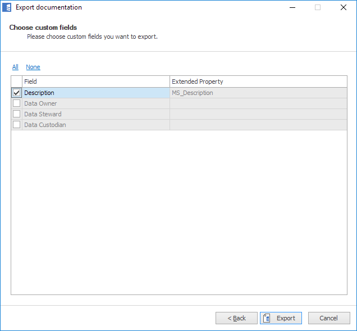Deselect all fields with the None link
The image size is (357, 331).
pyautogui.click(x=33, y=67)
